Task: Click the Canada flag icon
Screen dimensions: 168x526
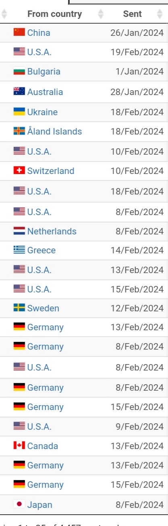Action: (x=19, y=445)
